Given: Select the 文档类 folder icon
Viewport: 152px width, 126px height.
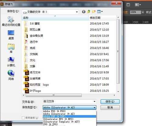Looking at the screenshot, I should click(26, 54).
